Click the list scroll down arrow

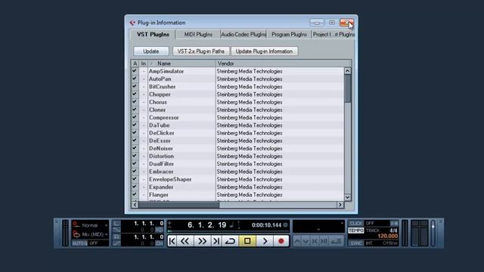tap(348, 197)
